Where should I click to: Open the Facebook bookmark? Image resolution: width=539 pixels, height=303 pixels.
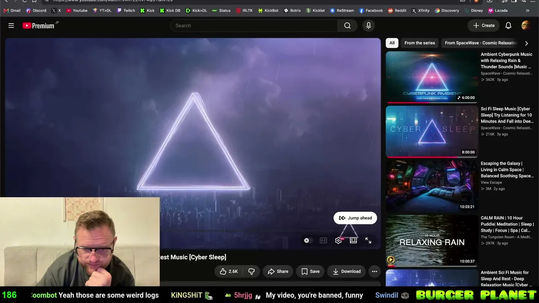tap(371, 11)
